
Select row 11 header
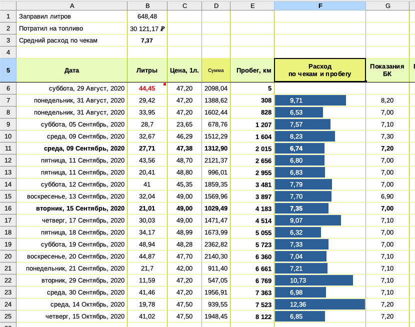pyautogui.click(x=8, y=148)
